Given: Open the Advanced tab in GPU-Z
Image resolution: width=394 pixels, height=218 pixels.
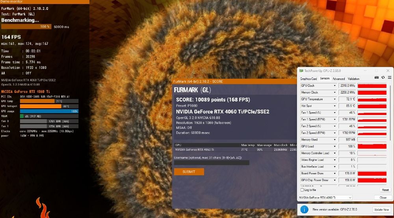Looking at the screenshot, I should click(338, 79).
